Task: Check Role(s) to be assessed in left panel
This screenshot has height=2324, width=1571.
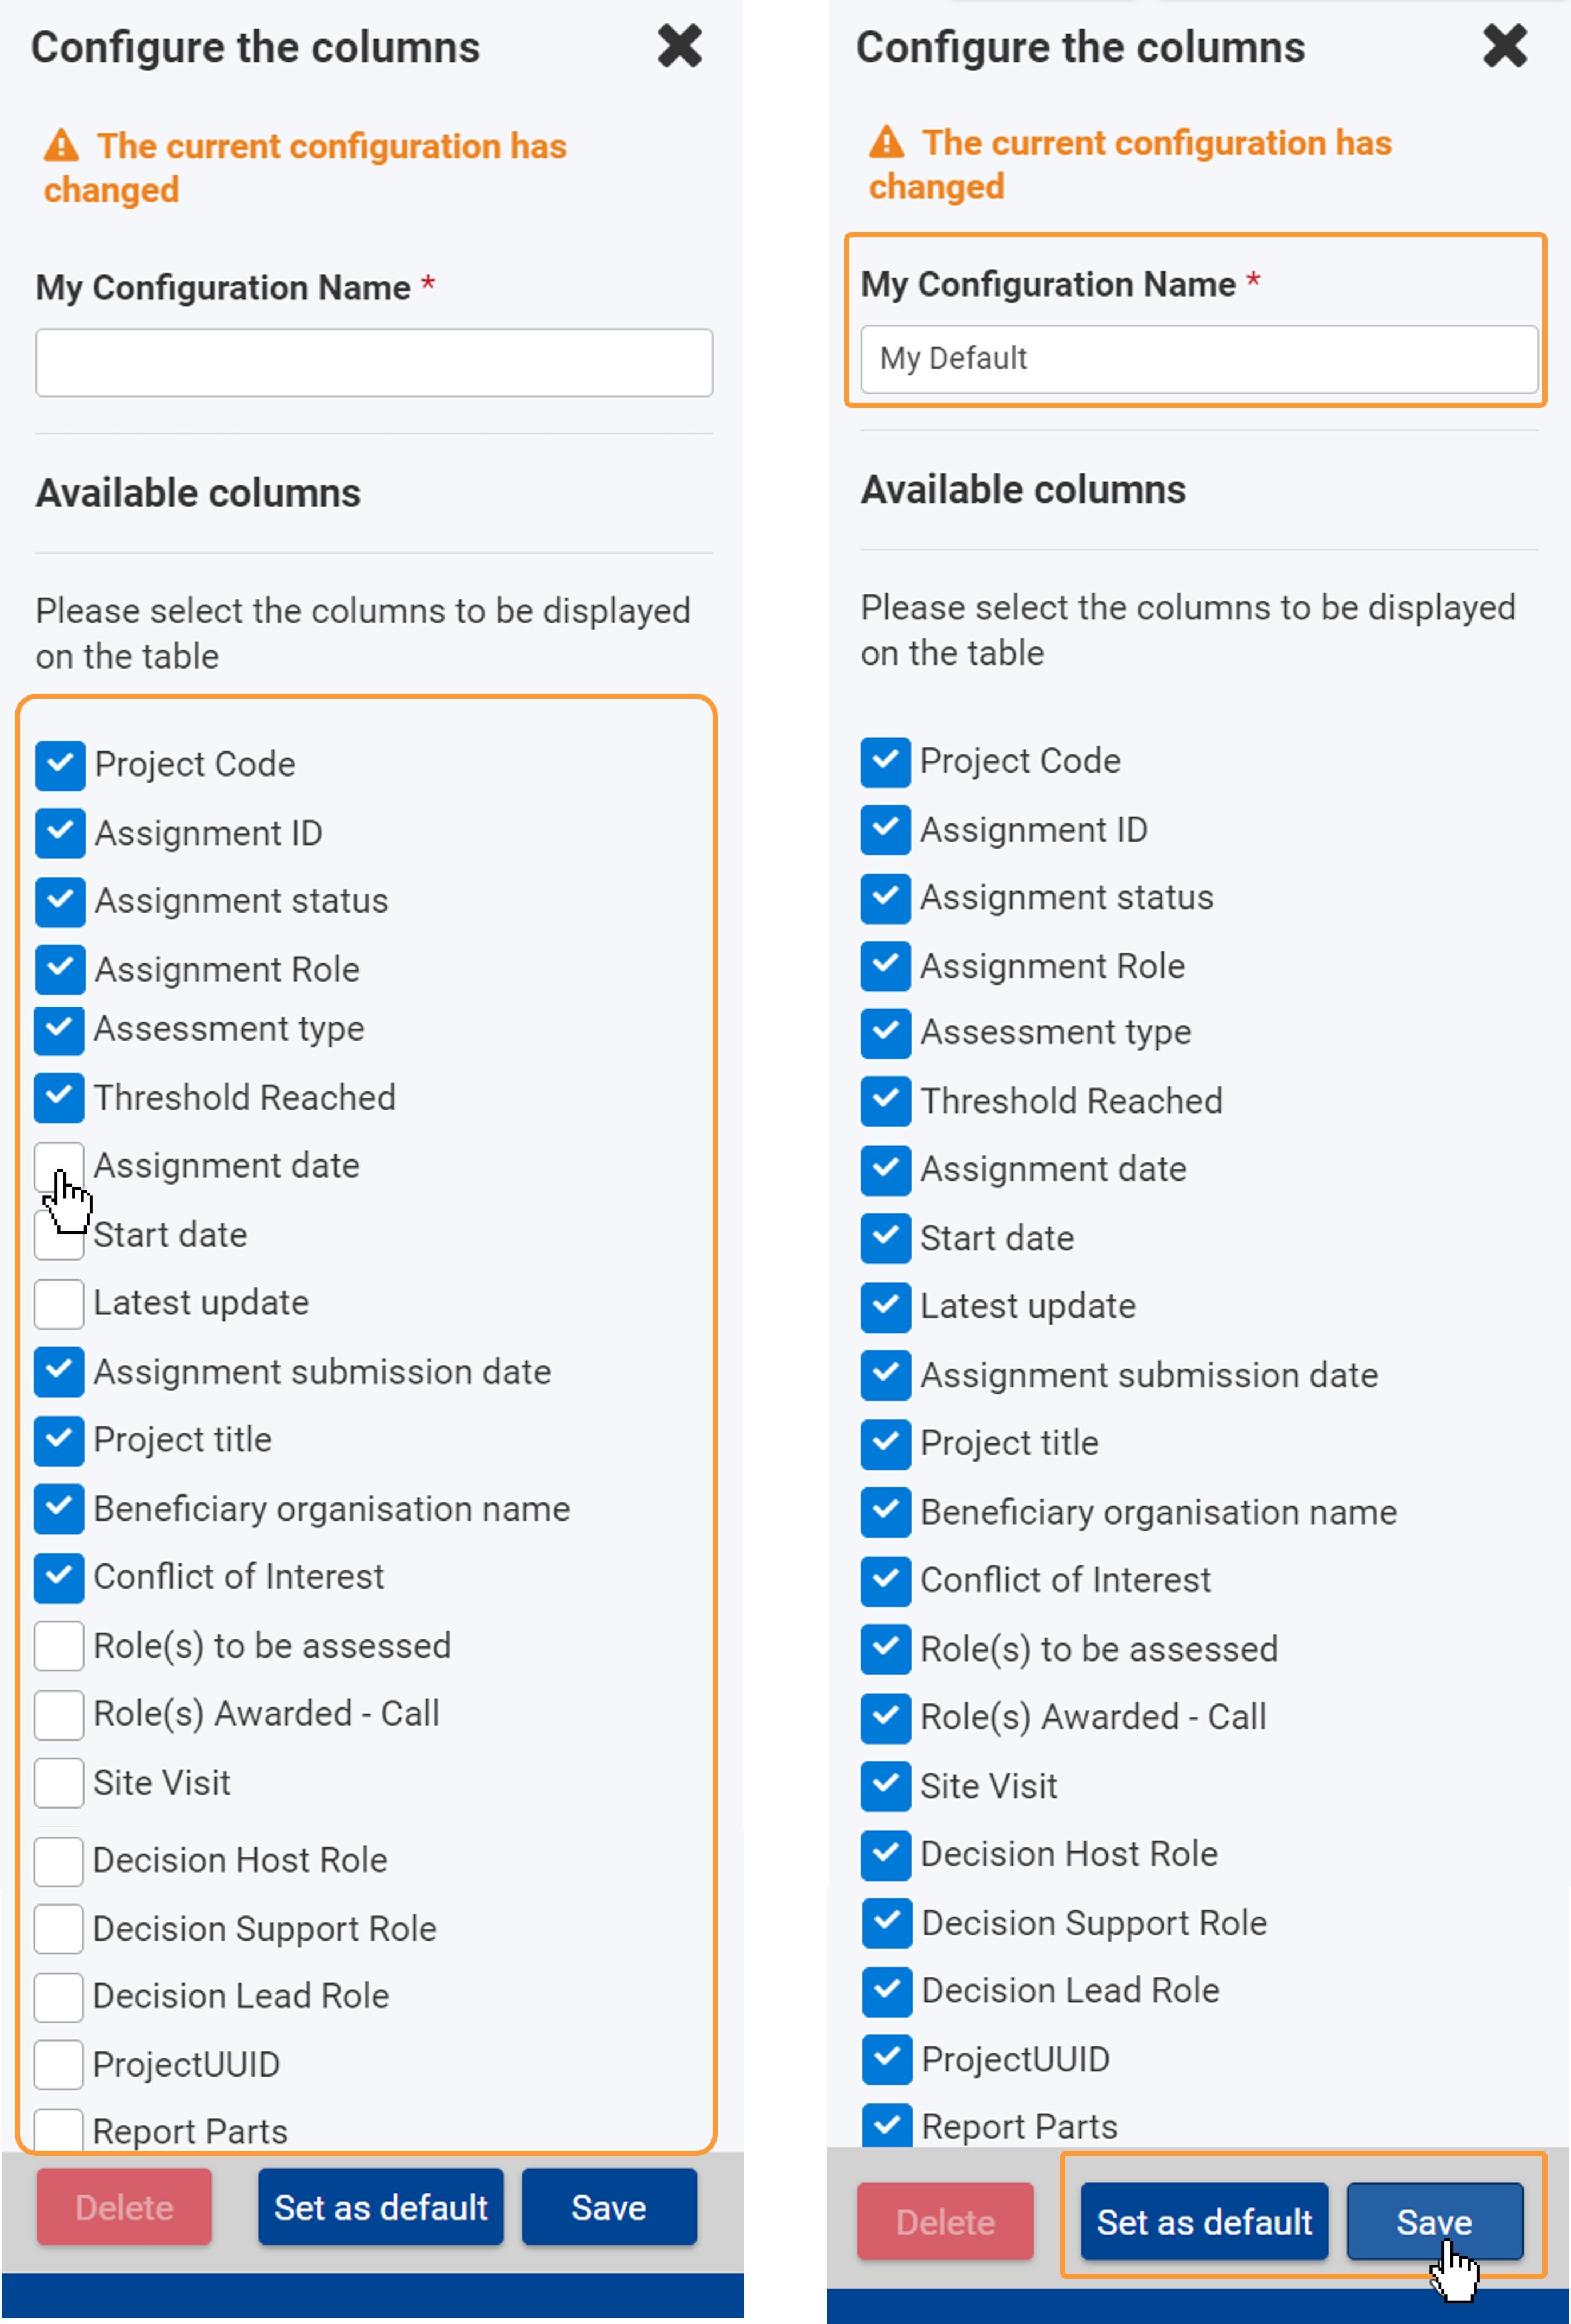Action: click(x=59, y=1646)
